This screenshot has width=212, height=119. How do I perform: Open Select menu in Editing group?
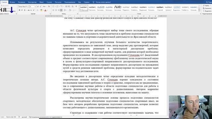pyautogui.click(x=207, y=11)
